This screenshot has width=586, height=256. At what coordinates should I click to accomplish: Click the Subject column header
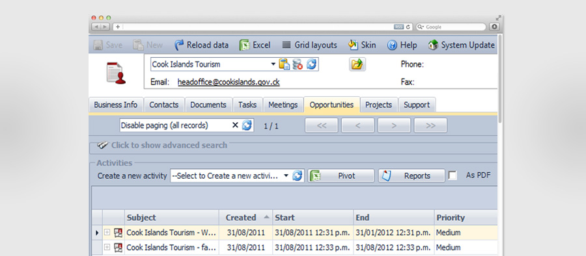[x=171, y=218]
